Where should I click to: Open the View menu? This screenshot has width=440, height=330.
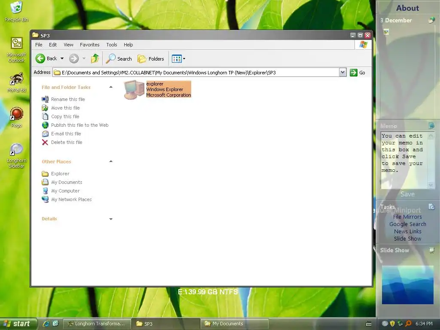point(68,45)
